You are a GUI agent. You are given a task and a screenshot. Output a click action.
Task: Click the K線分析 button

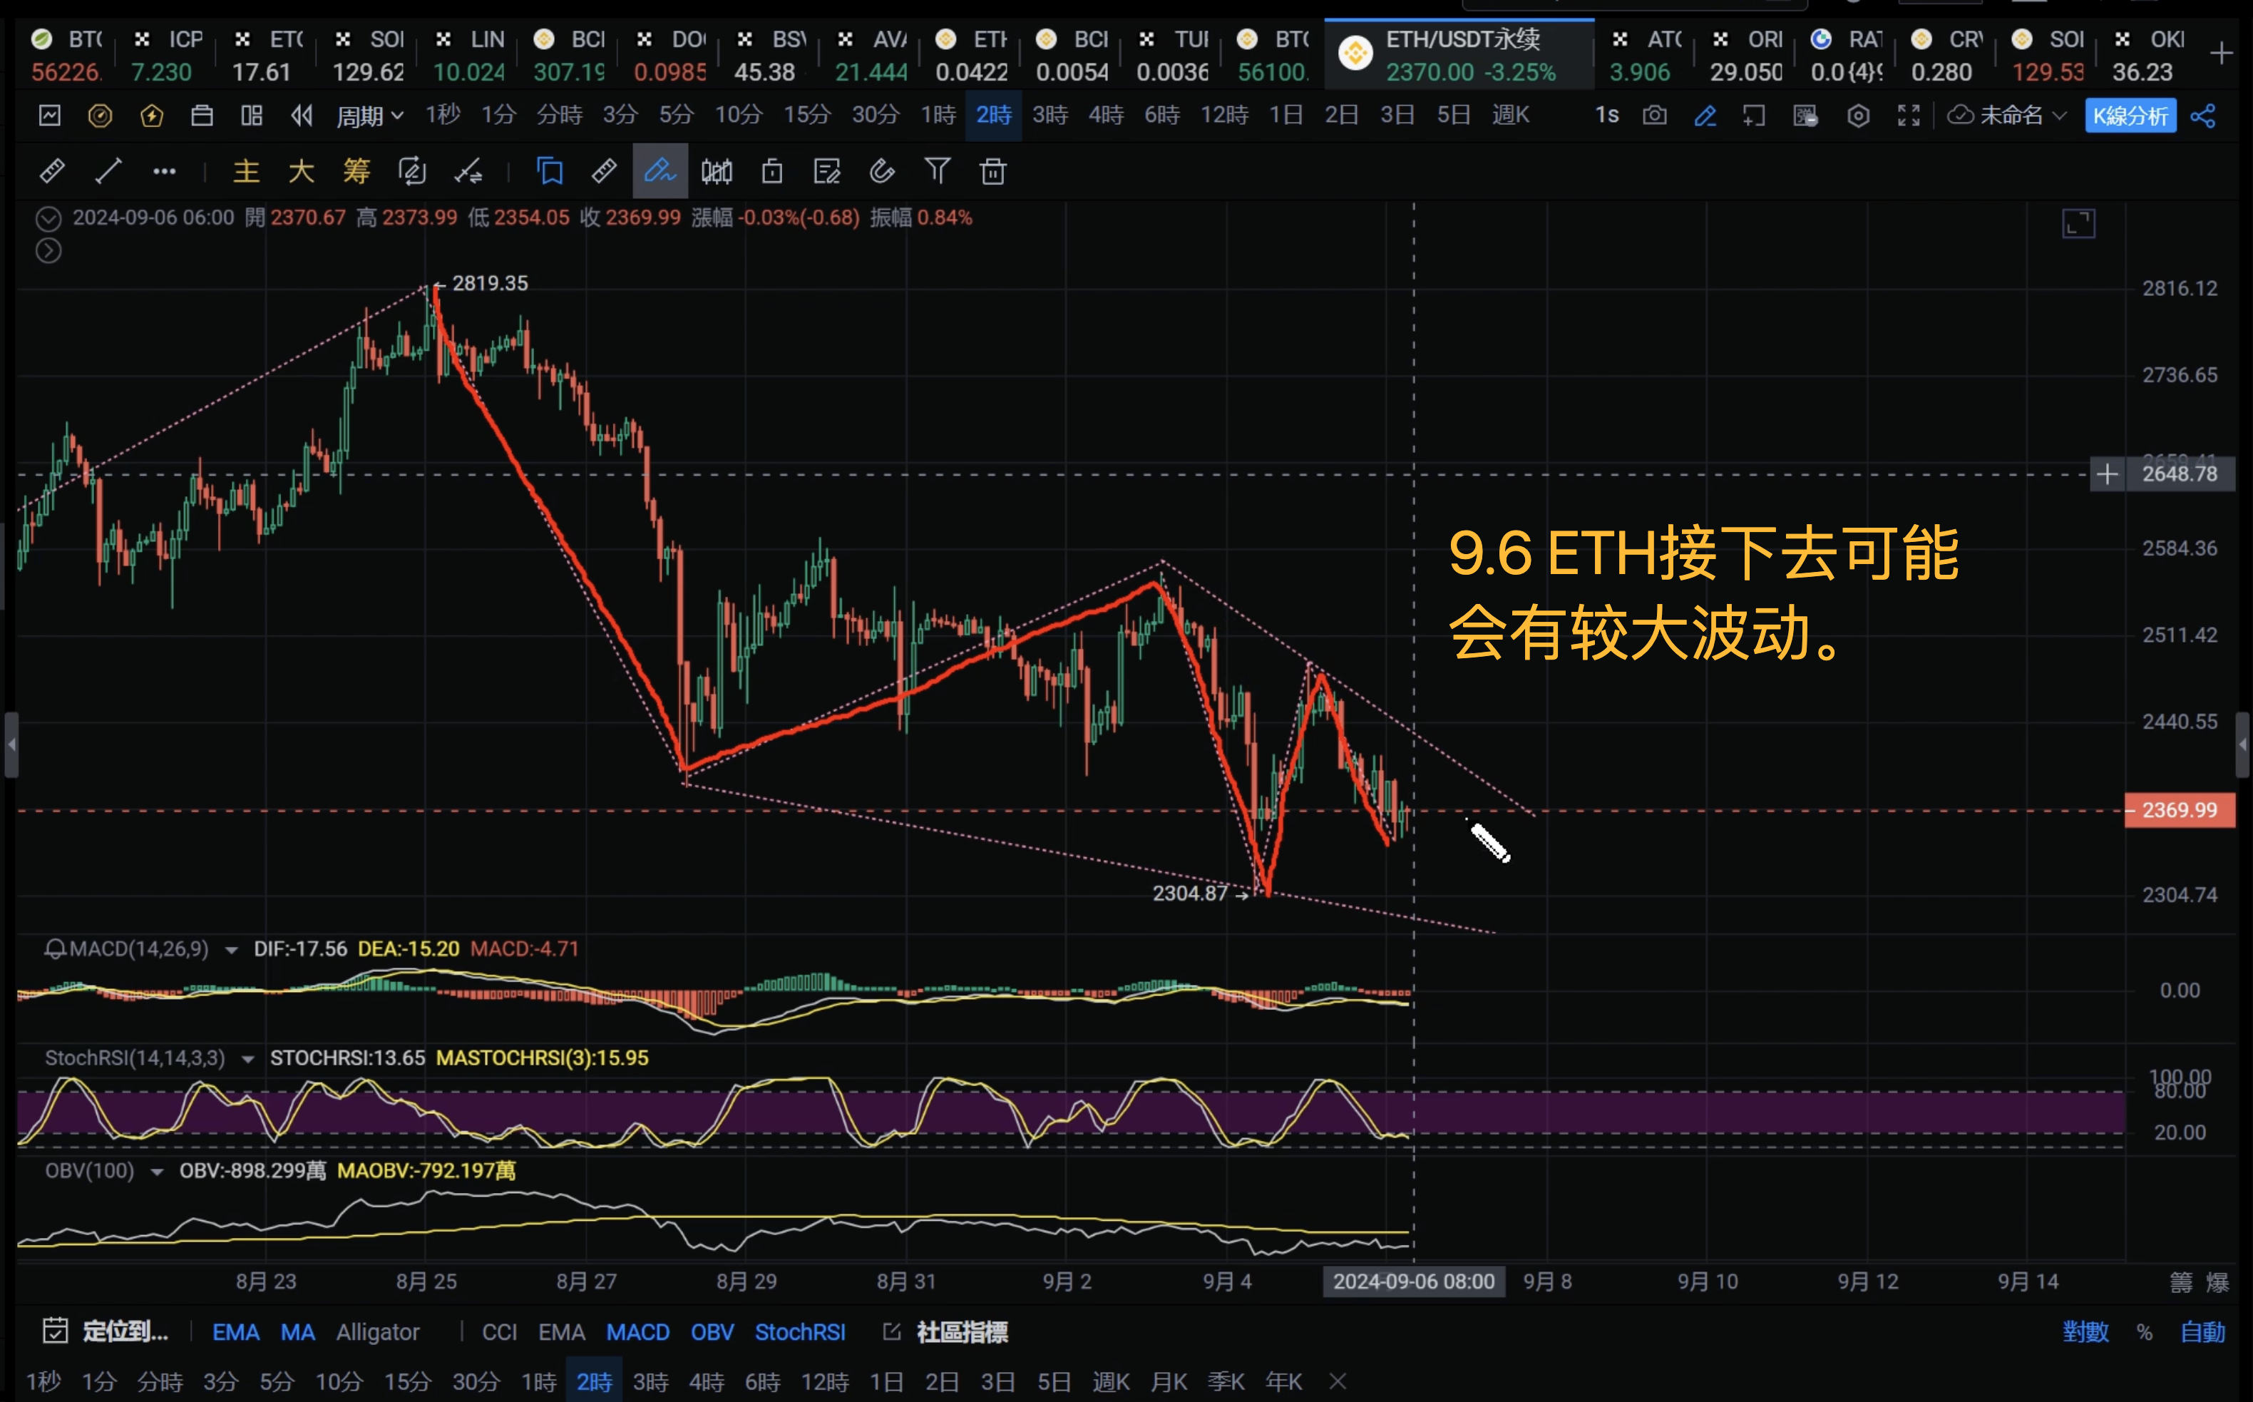(2130, 116)
